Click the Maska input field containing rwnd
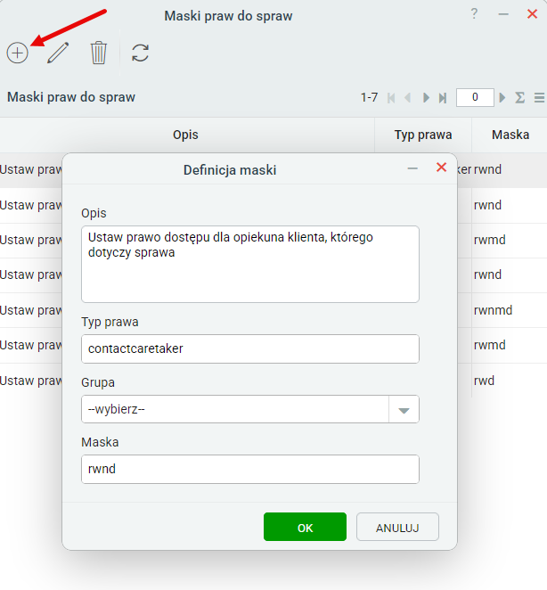The width and height of the screenshot is (547, 590). [250, 469]
